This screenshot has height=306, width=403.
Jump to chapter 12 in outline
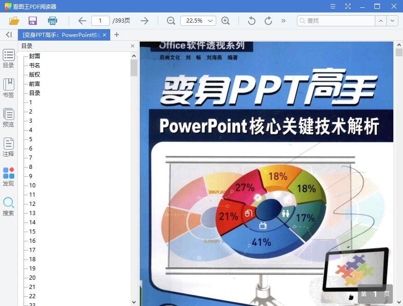(32, 204)
